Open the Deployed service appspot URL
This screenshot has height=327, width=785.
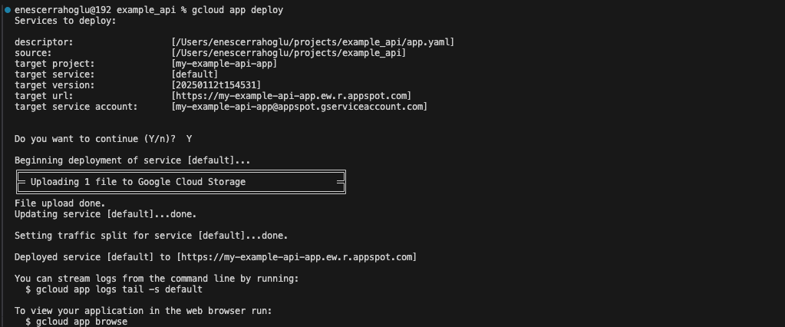(297, 257)
